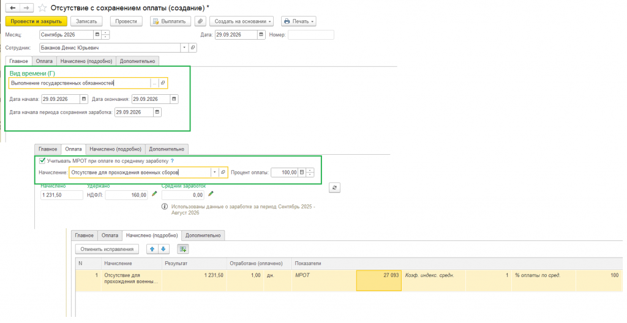The image size is (627, 323).
Task: Open attached files via paperclip icon
Action: [x=200, y=21]
